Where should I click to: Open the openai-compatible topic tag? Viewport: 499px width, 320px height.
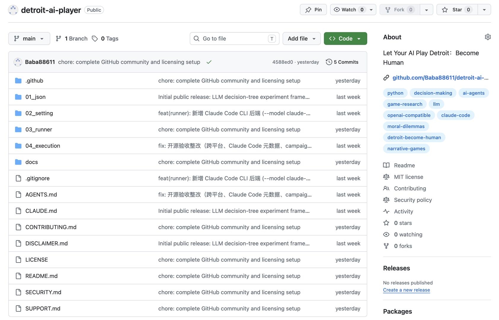(409, 115)
